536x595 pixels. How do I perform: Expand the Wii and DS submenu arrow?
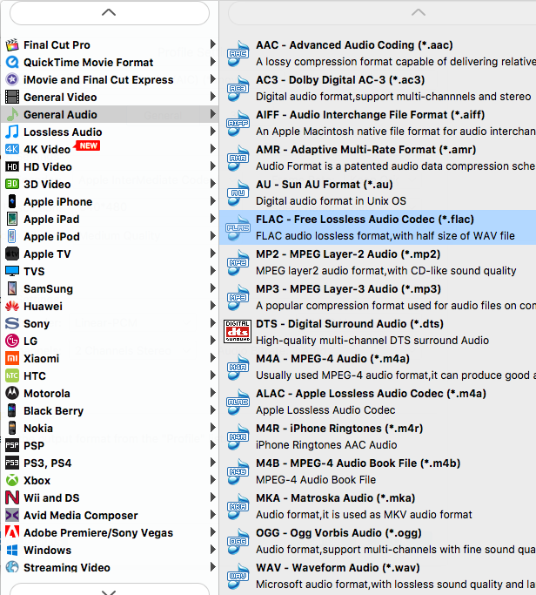tap(213, 497)
